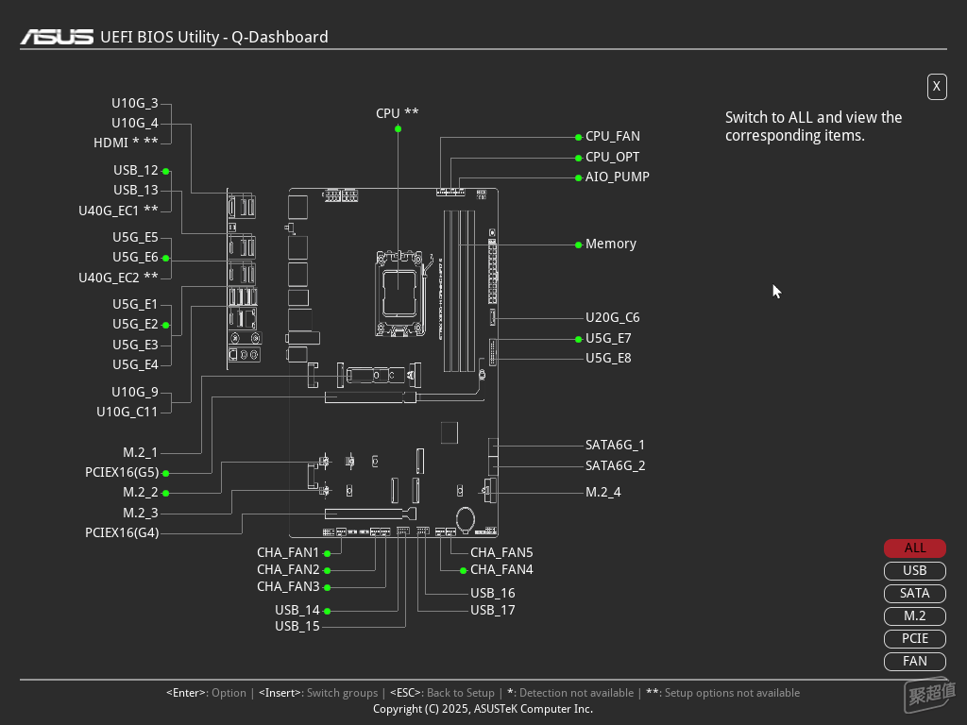
Task: Click the CPU_FAN header label
Action: click(612, 136)
